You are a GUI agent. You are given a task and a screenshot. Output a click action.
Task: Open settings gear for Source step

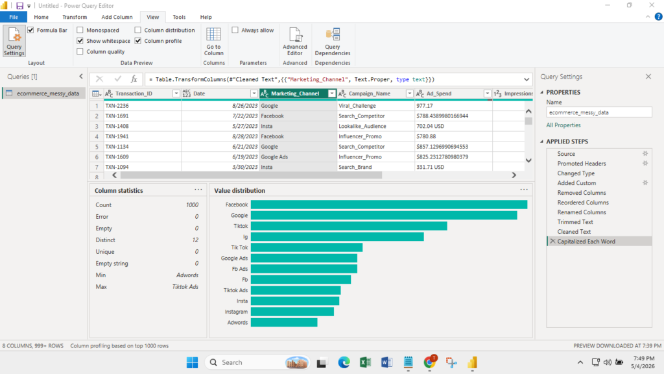(x=645, y=153)
